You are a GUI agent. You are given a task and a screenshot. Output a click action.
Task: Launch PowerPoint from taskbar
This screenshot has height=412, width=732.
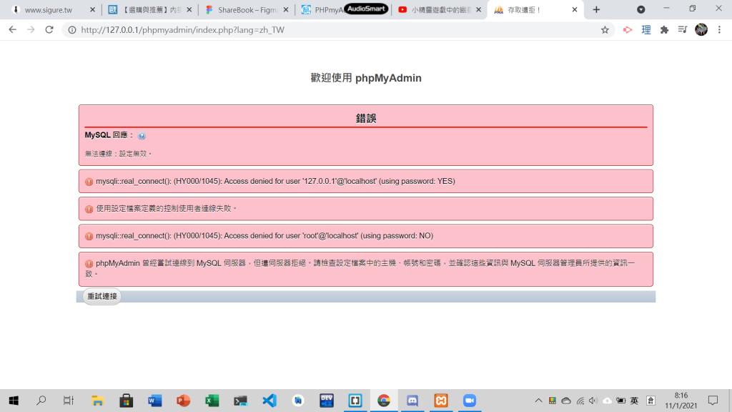point(184,401)
